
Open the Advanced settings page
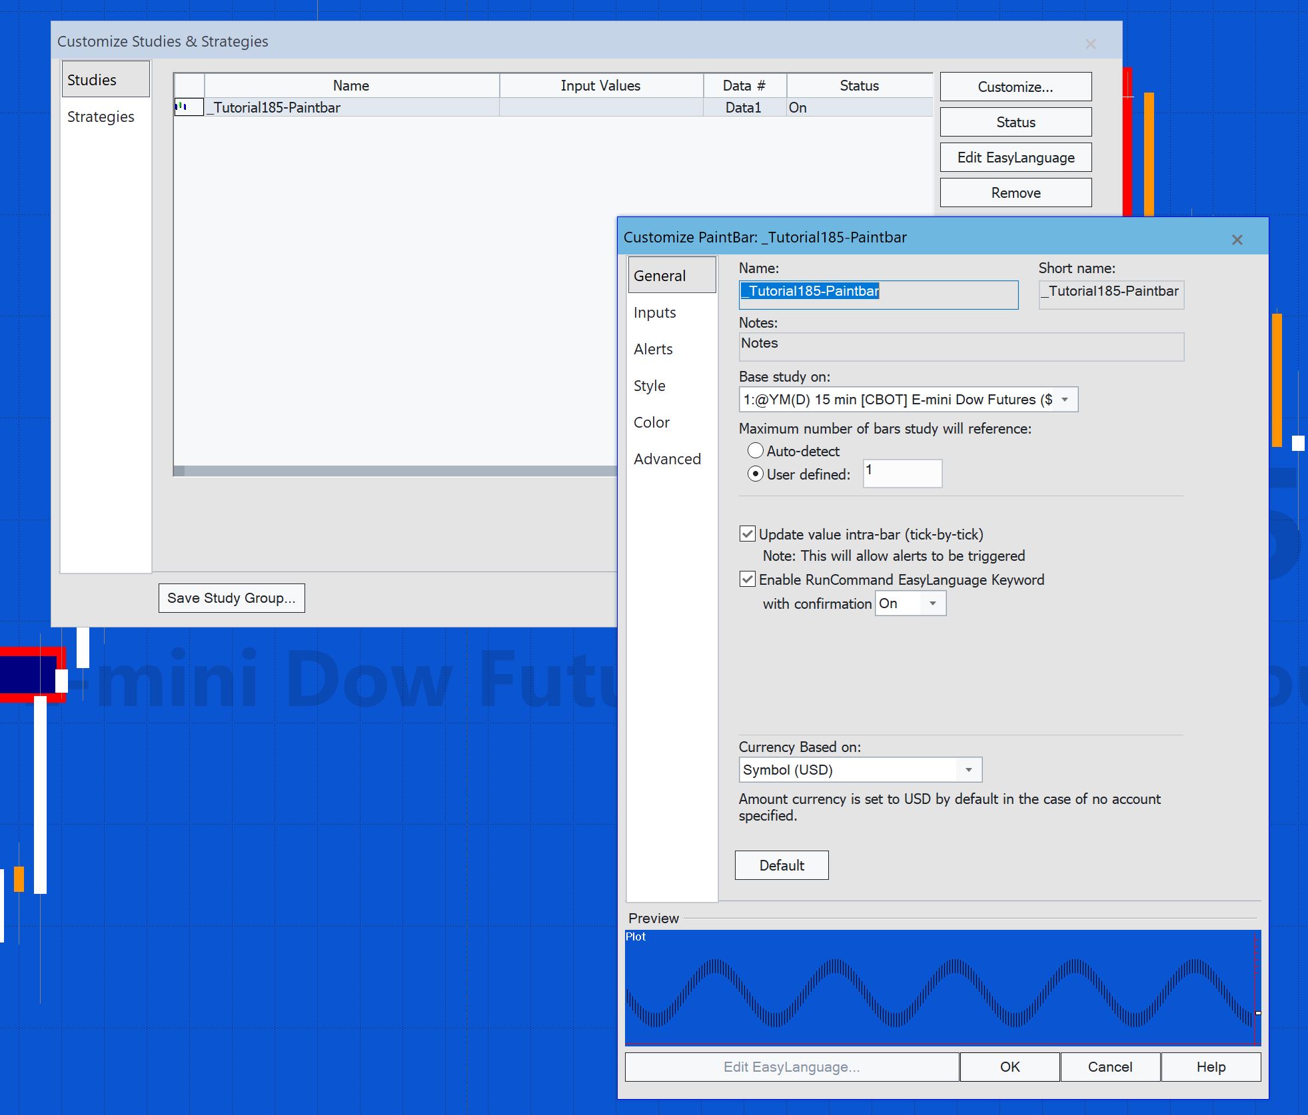click(668, 458)
